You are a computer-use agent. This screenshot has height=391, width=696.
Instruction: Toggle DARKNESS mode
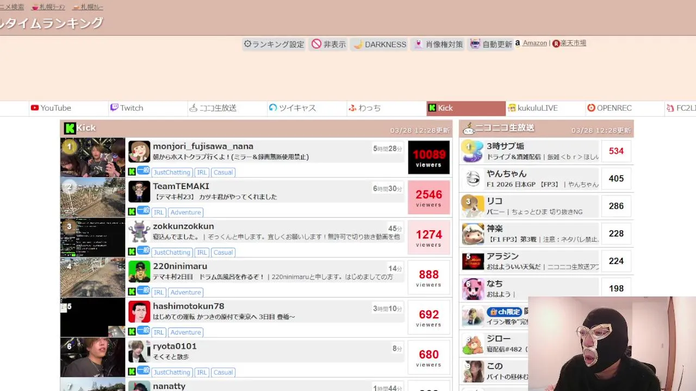click(x=380, y=44)
